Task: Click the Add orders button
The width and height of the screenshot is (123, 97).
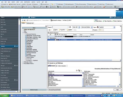Action: coord(24,20)
